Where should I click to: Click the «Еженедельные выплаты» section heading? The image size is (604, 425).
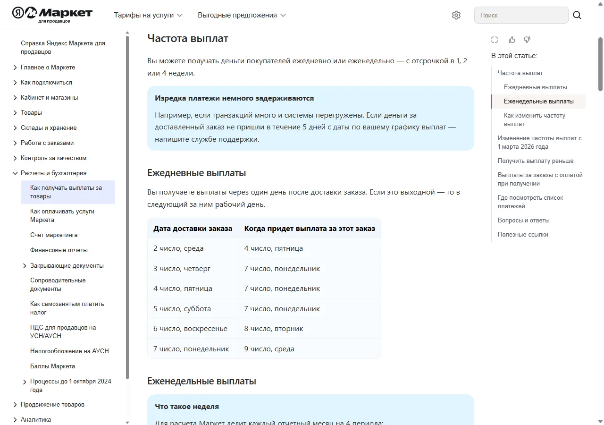click(202, 381)
